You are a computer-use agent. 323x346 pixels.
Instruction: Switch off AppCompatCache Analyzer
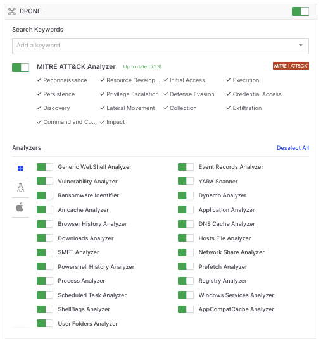186,309
